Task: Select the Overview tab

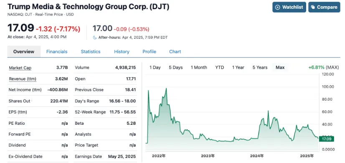Action: pos(24,52)
